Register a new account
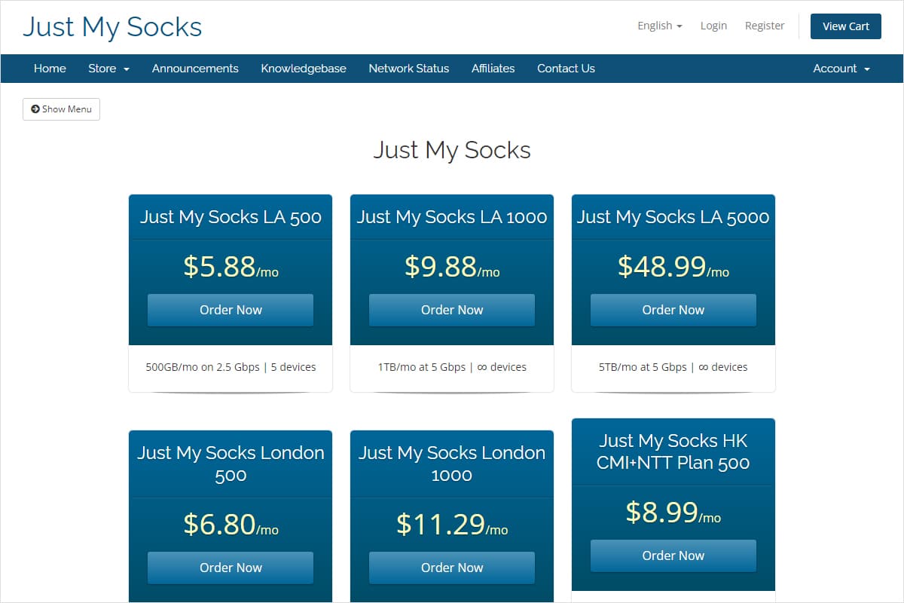The width and height of the screenshot is (904, 603). [765, 25]
